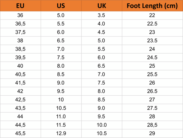Viewport: 183px width, 138px height.
Task: Select US size 10.5 cell
Action: [x=61, y=108]
